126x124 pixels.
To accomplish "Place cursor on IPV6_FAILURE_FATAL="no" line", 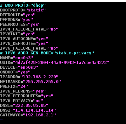I will coord(29,48).
